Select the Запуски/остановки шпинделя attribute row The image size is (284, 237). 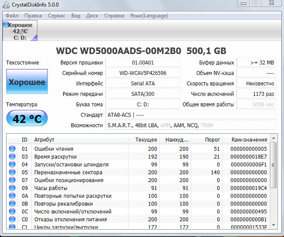point(138,164)
